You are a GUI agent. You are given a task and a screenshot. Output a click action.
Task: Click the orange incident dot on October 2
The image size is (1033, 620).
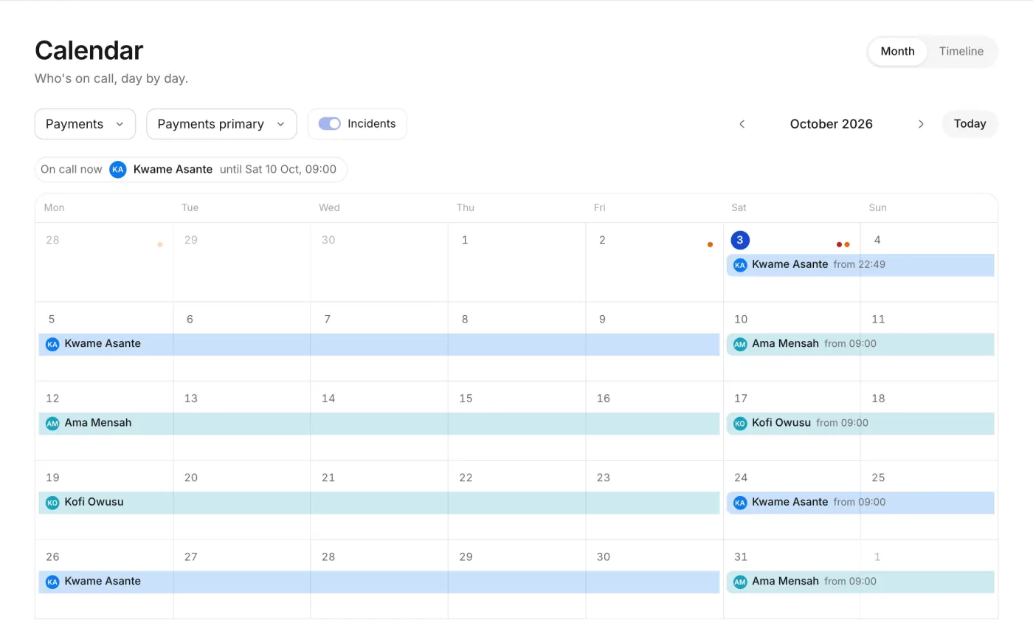pos(710,244)
